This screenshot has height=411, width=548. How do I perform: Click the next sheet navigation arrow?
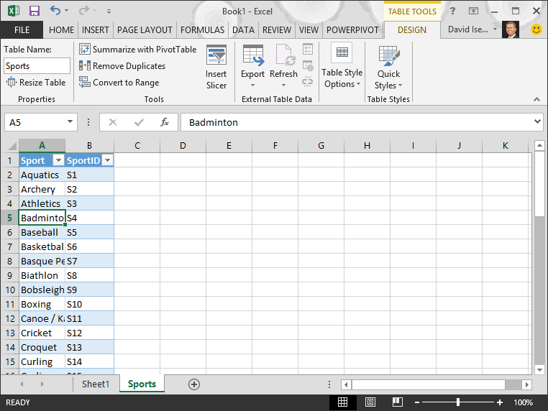(42, 384)
